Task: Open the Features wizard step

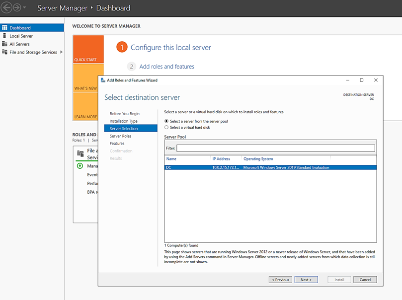Action: coord(117,144)
